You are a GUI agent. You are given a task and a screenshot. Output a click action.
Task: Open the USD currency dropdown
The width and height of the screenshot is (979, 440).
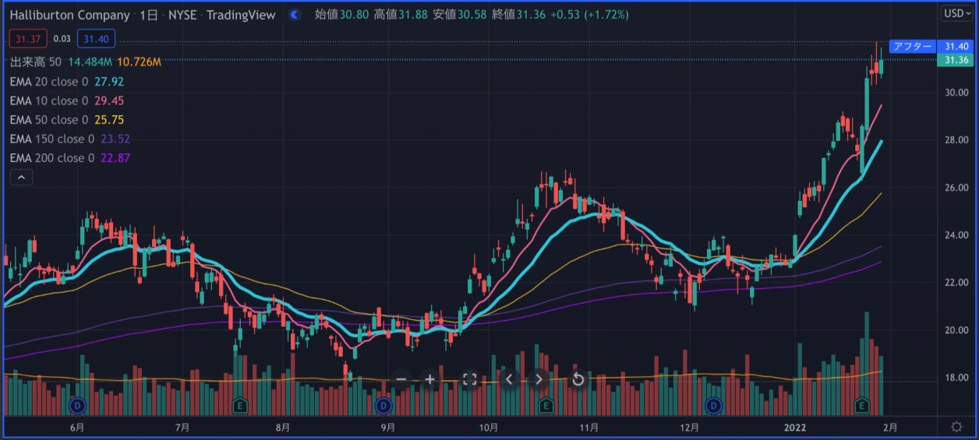[x=956, y=13]
